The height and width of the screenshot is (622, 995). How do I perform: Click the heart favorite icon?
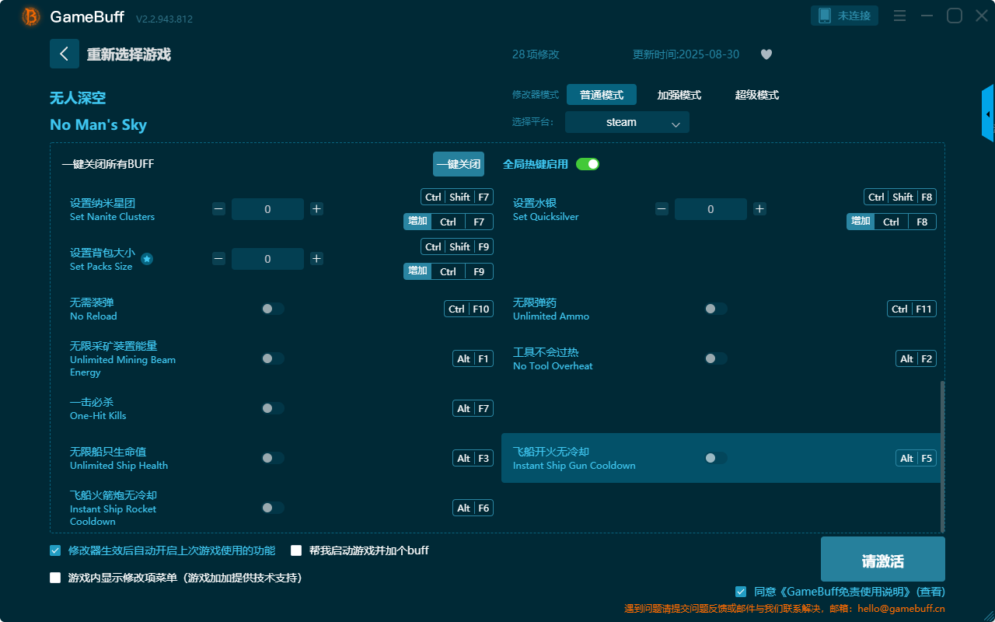click(766, 54)
